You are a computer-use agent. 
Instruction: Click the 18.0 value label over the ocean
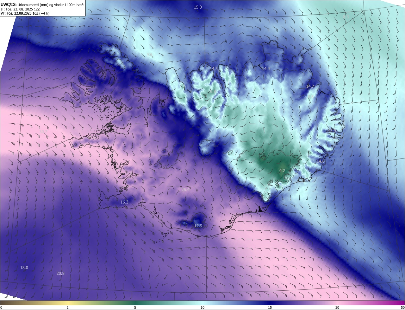24,268
